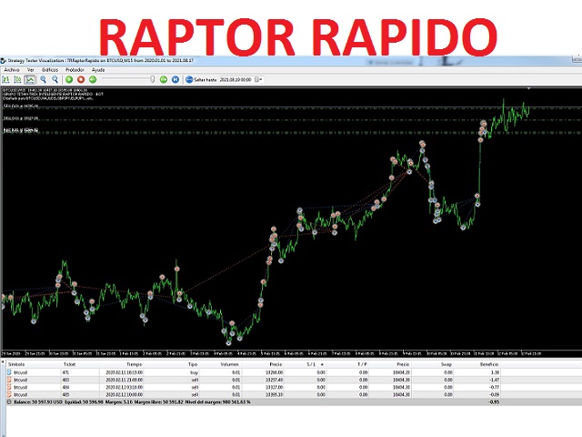Click the Saltar hasta button
Screen dimensions: 582x437
pyautogui.click(x=201, y=79)
